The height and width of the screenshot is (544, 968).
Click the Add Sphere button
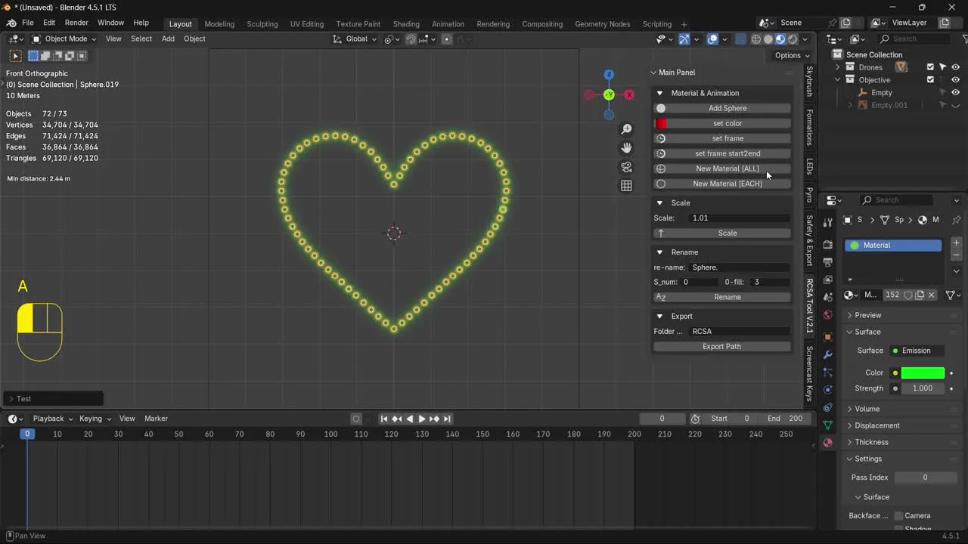tap(722, 108)
